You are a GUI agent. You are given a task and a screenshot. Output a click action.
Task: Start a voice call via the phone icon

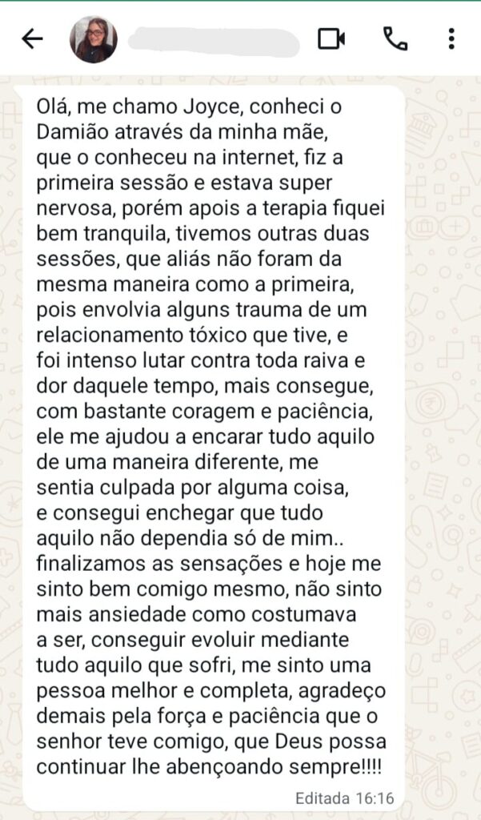pyautogui.click(x=395, y=38)
